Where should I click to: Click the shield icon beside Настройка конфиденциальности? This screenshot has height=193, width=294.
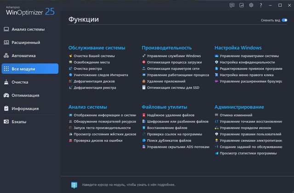pyautogui.click(x=216, y=62)
